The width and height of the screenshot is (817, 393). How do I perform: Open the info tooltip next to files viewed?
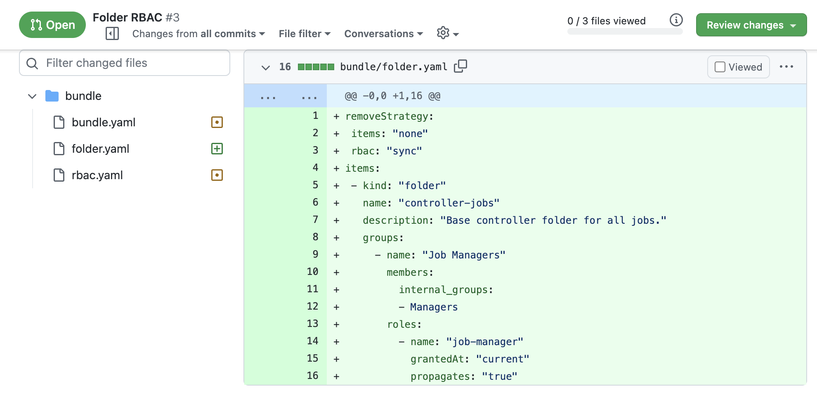tap(676, 19)
